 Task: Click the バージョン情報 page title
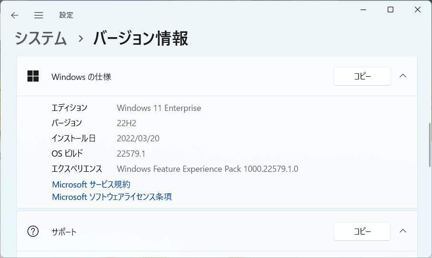[141, 38]
